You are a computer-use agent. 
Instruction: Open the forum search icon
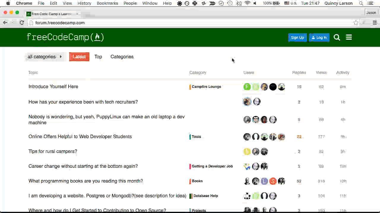click(337, 37)
